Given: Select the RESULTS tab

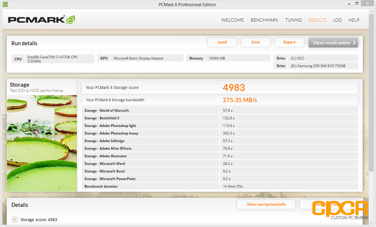Looking at the screenshot, I should click(317, 20).
